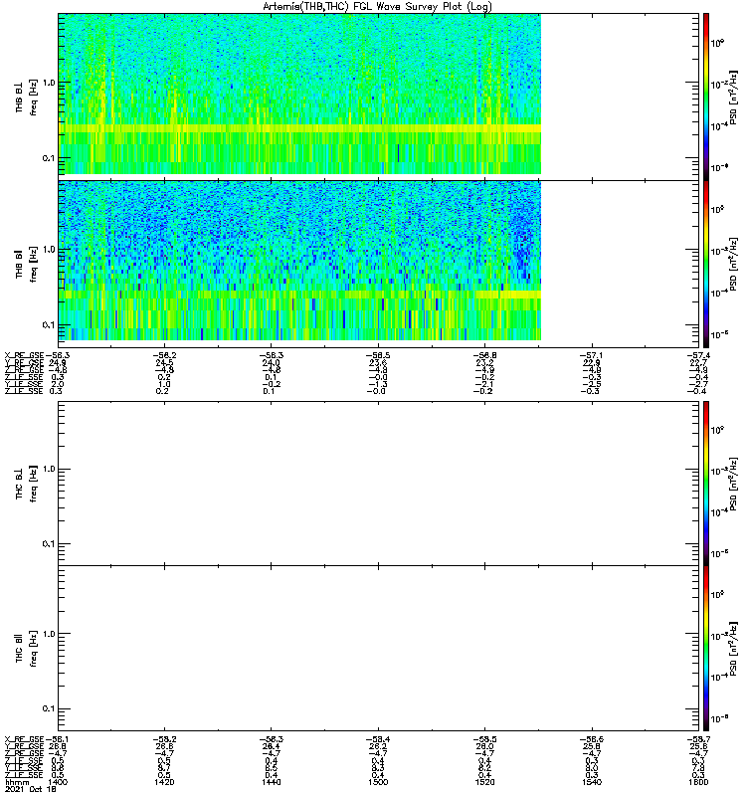The width and height of the screenshot is (746, 796).
Task: Click the X_RE_GSE value -58.7 under THC panels
Action: coord(699,739)
